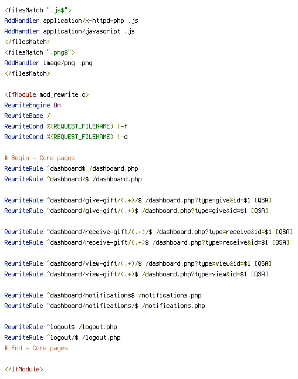Click the filesMatch ".png$" opening tag

[40, 52]
